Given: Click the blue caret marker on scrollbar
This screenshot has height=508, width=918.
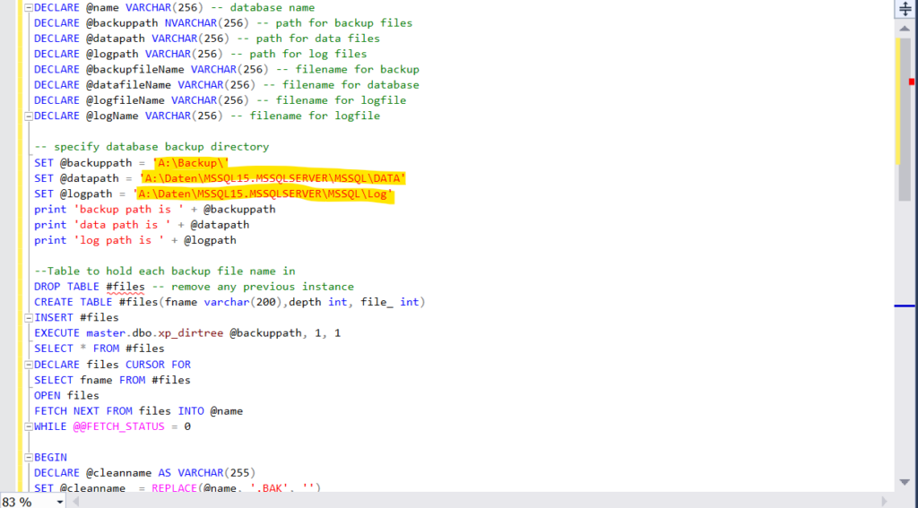Looking at the screenshot, I should tap(905, 306).
